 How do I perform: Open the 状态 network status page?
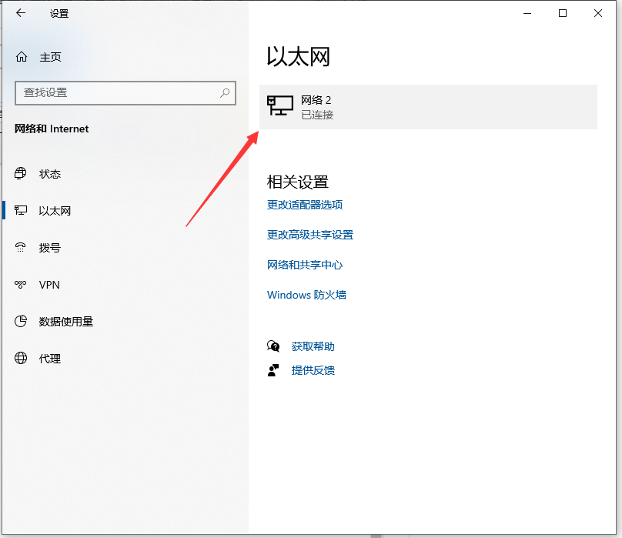(x=49, y=174)
